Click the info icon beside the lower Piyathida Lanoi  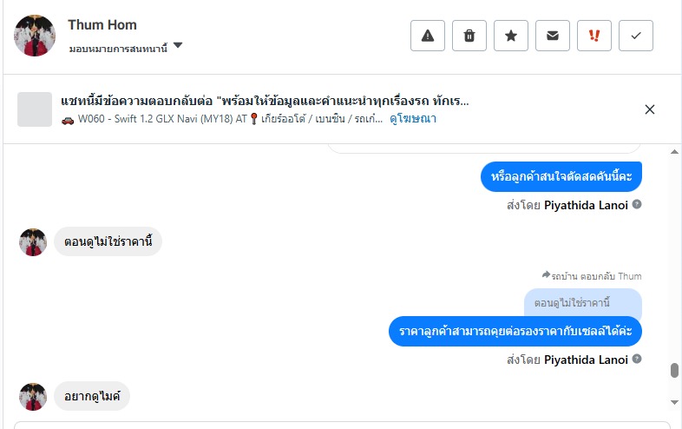click(x=637, y=360)
